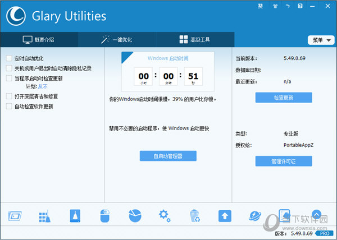Switch to 概要介绍 tab
Viewport: 337px width, 240px height.
tap(39, 40)
